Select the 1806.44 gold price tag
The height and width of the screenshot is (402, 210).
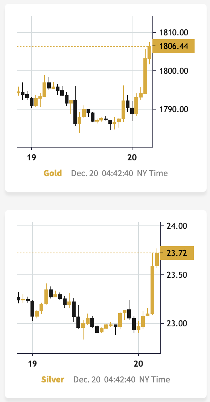[173, 46]
